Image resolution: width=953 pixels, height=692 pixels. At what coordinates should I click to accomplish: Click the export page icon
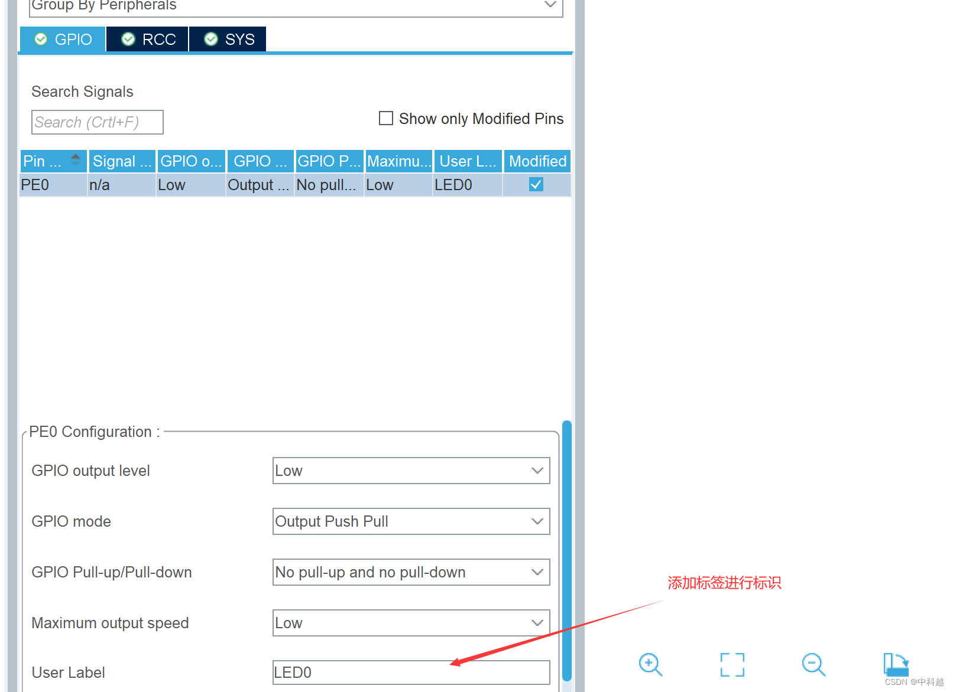896,664
